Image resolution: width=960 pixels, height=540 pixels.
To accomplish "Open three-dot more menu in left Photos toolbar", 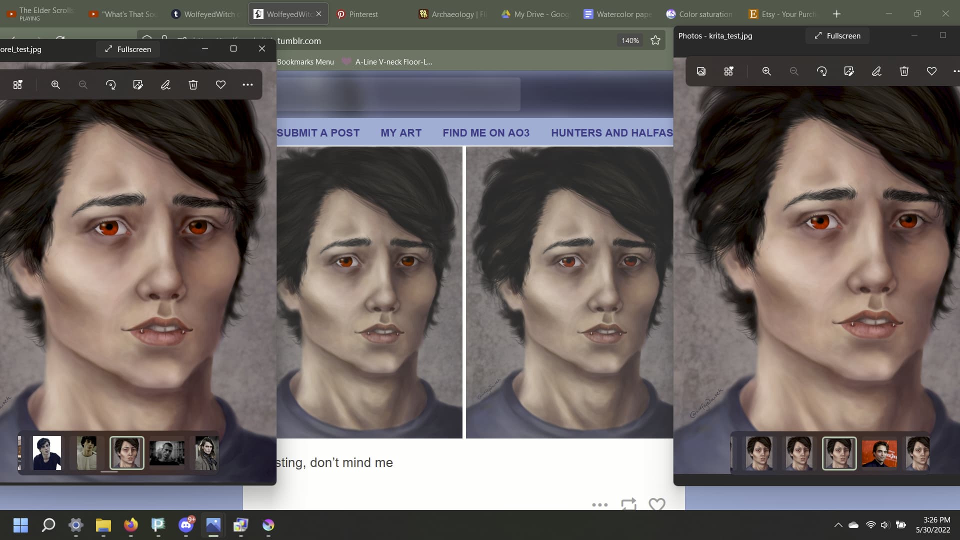I will click(247, 85).
